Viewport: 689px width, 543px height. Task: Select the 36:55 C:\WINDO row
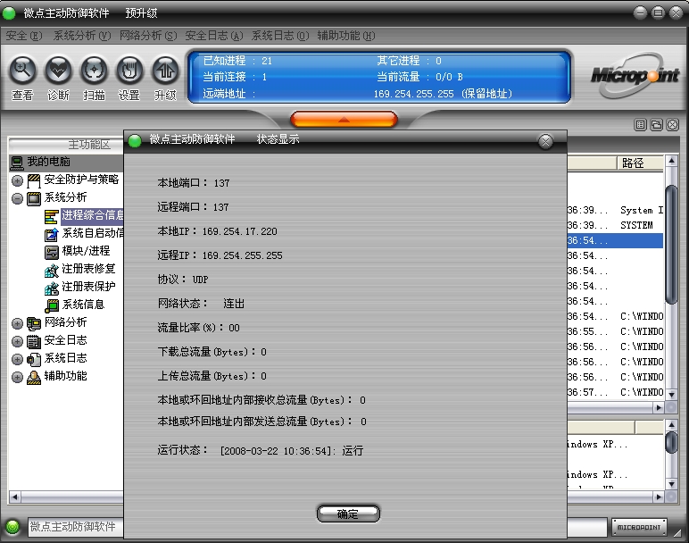[615, 331]
